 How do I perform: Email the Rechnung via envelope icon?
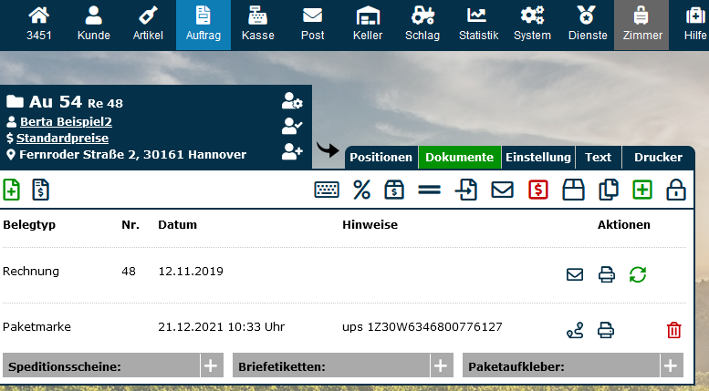coord(575,273)
